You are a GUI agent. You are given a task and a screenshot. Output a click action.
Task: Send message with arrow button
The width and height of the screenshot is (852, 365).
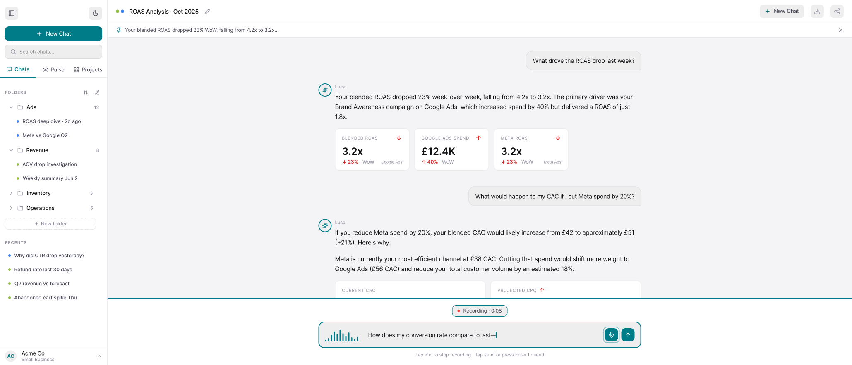(628, 335)
